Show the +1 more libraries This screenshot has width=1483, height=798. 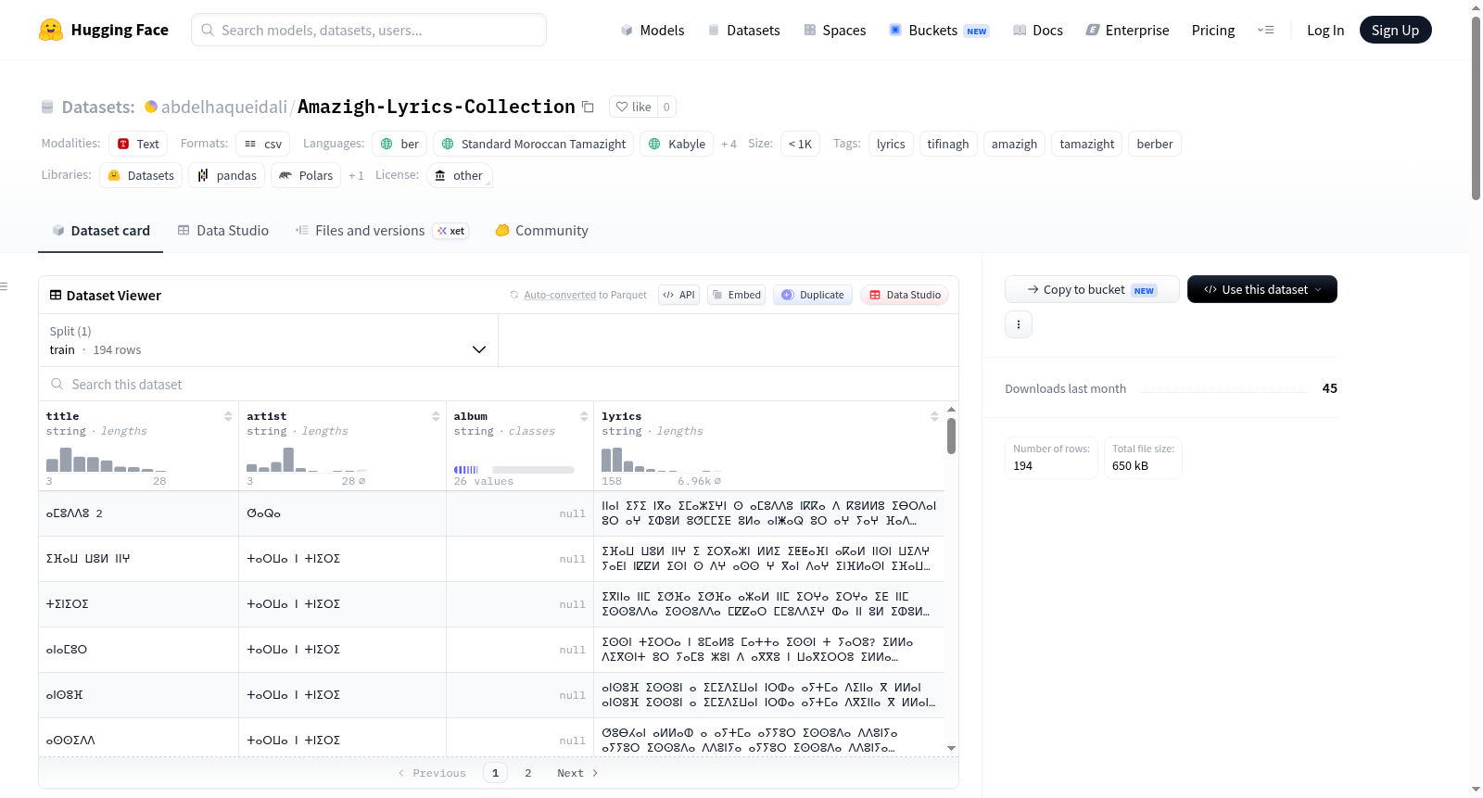pyautogui.click(x=356, y=175)
